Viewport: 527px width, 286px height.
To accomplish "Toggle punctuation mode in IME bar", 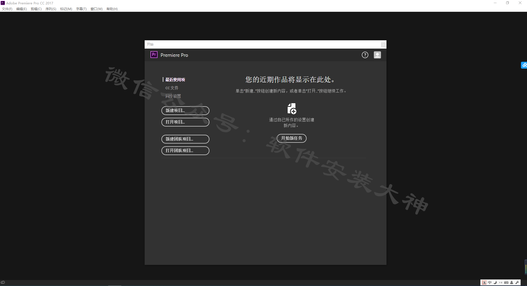I will (x=501, y=282).
